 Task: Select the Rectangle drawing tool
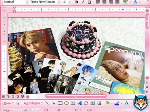(60, 103)
